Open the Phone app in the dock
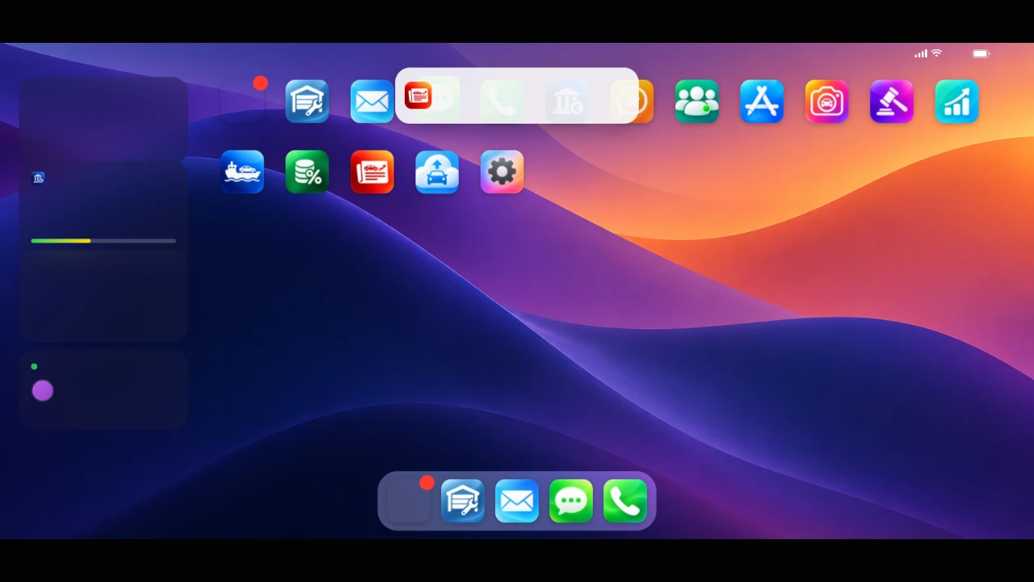The width and height of the screenshot is (1034, 582). (625, 501)
